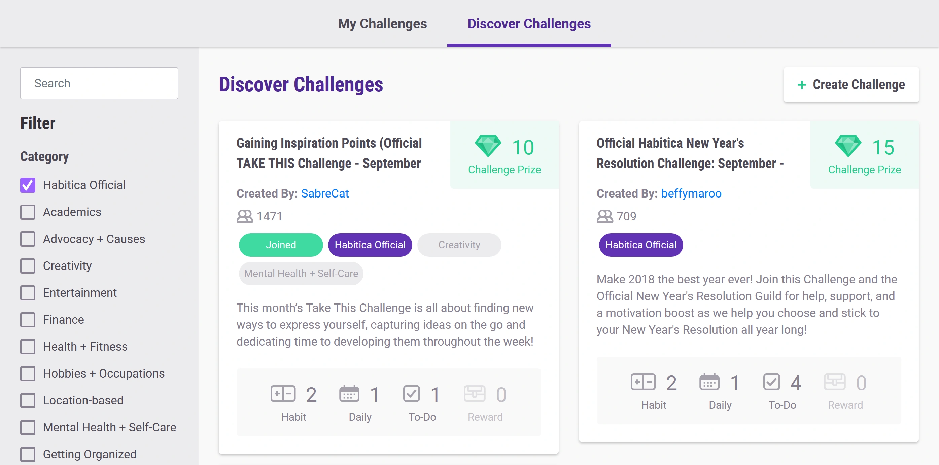Click Habit icon in SabreCat's challenge card
939x465 pixels.
[x=283, y=394]
